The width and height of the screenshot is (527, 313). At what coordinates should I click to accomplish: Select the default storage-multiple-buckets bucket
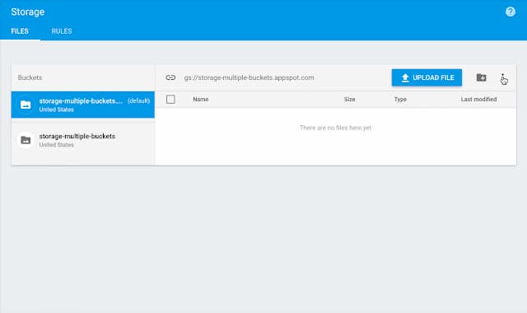(x=83, y=105)
